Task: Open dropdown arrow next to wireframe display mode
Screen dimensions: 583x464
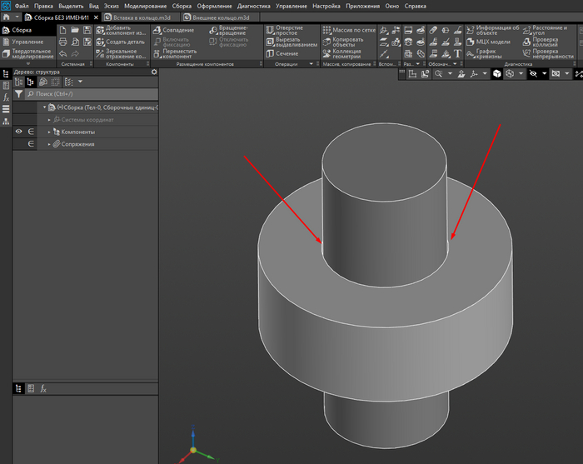Action: coord(521,73)
